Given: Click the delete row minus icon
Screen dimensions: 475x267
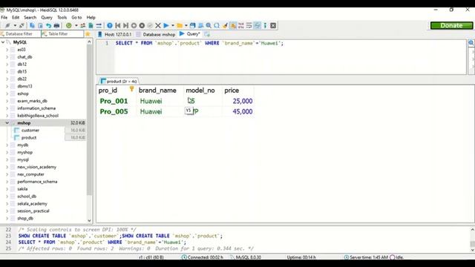Looking at the screenshot, I should 142,26.
